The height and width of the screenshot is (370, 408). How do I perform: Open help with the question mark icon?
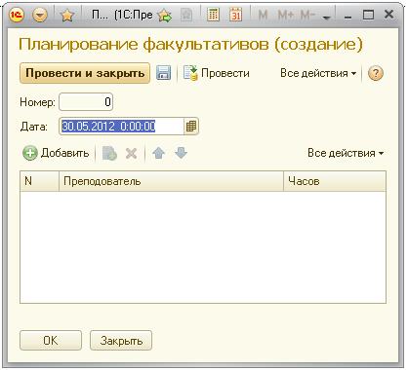376,73
